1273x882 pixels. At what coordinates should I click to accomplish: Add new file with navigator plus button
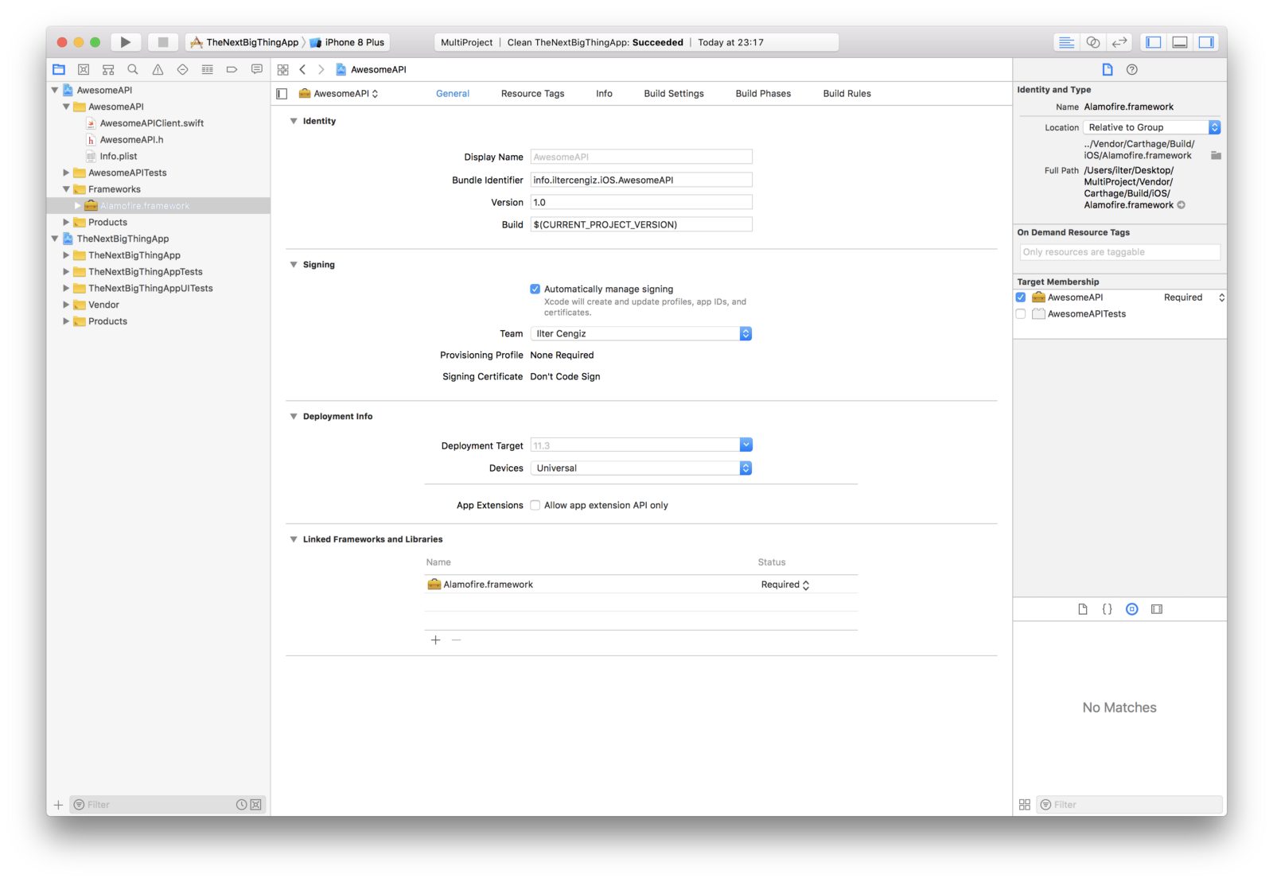pos(58,805)
